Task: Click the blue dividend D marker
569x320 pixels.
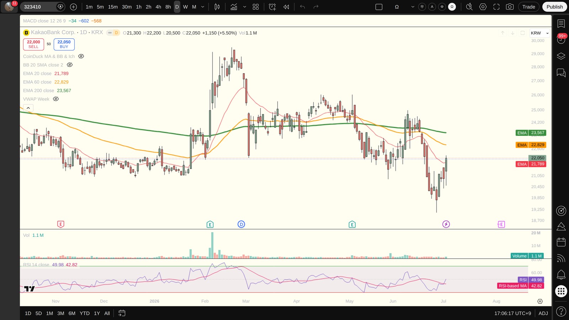Action: [x=241, y=224]
